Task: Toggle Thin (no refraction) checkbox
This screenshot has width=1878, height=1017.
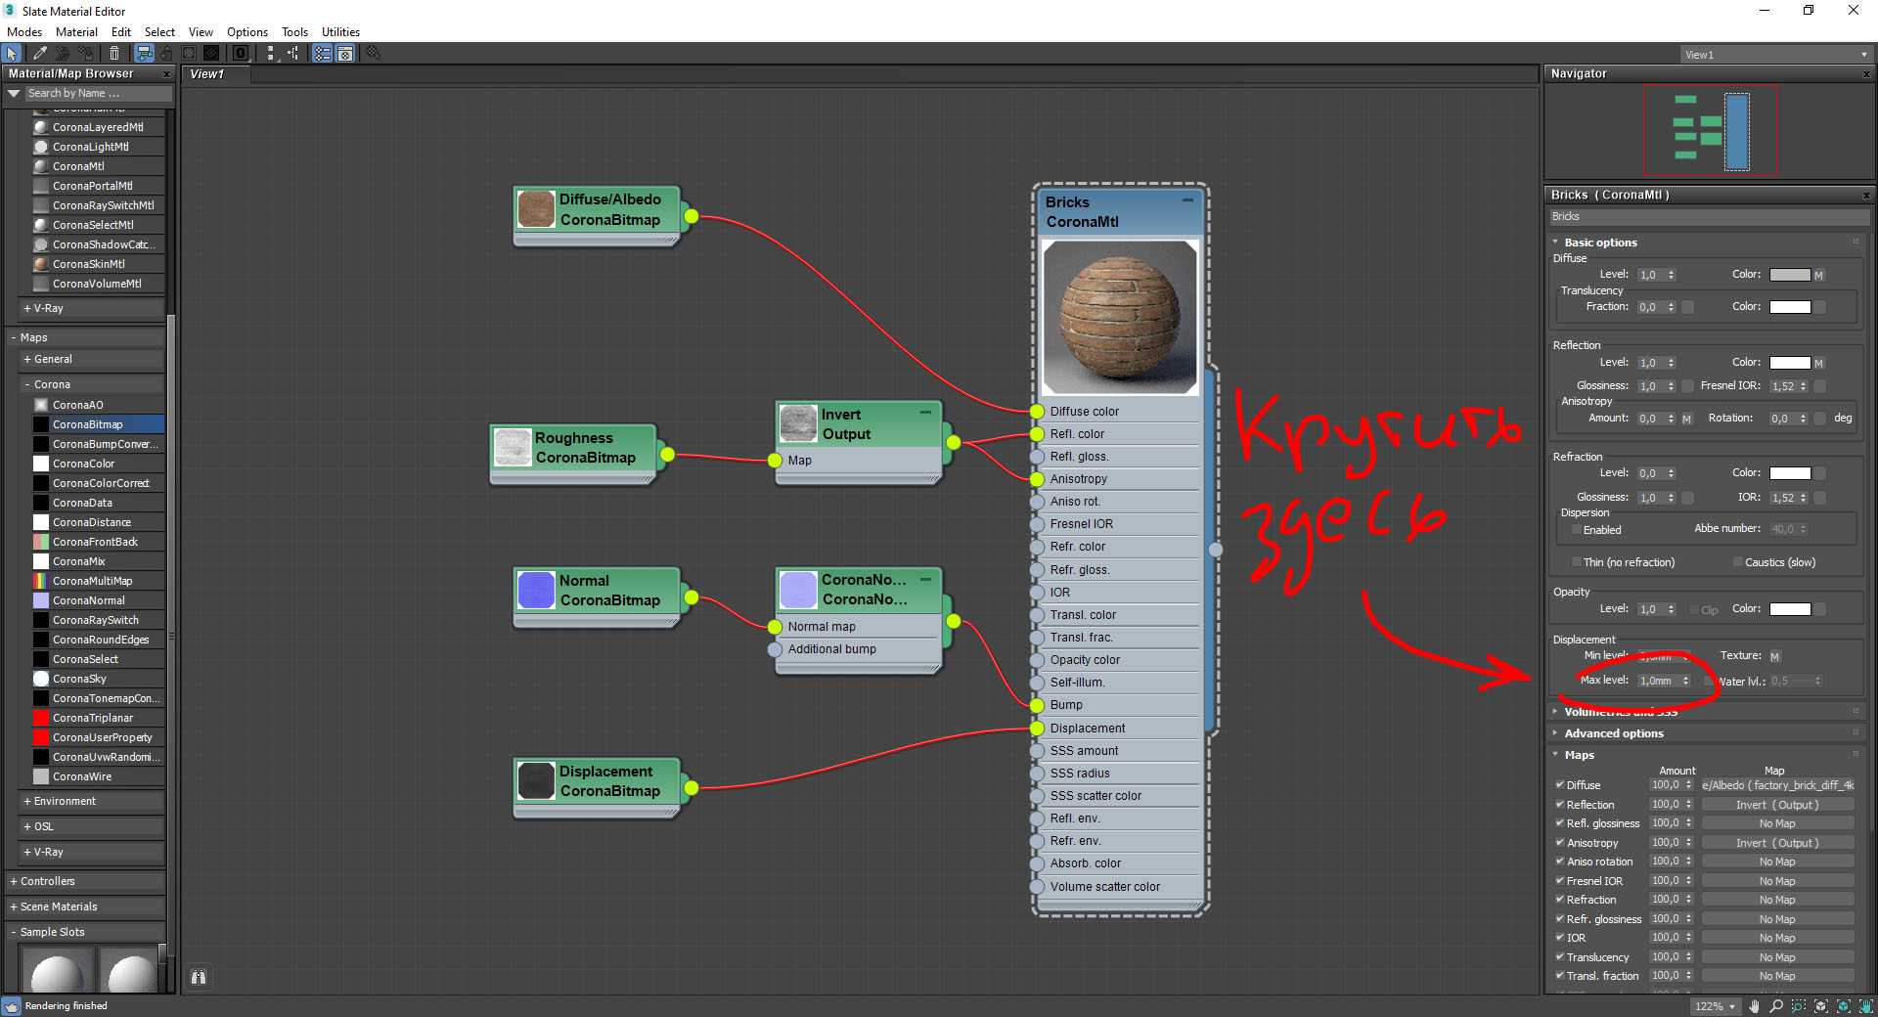Action: pyautogui.click(x=1576, y=562)
